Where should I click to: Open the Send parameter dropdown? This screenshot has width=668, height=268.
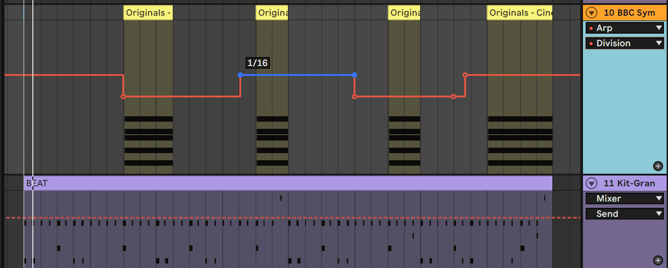pyautogui.click(x=625, y=214)
